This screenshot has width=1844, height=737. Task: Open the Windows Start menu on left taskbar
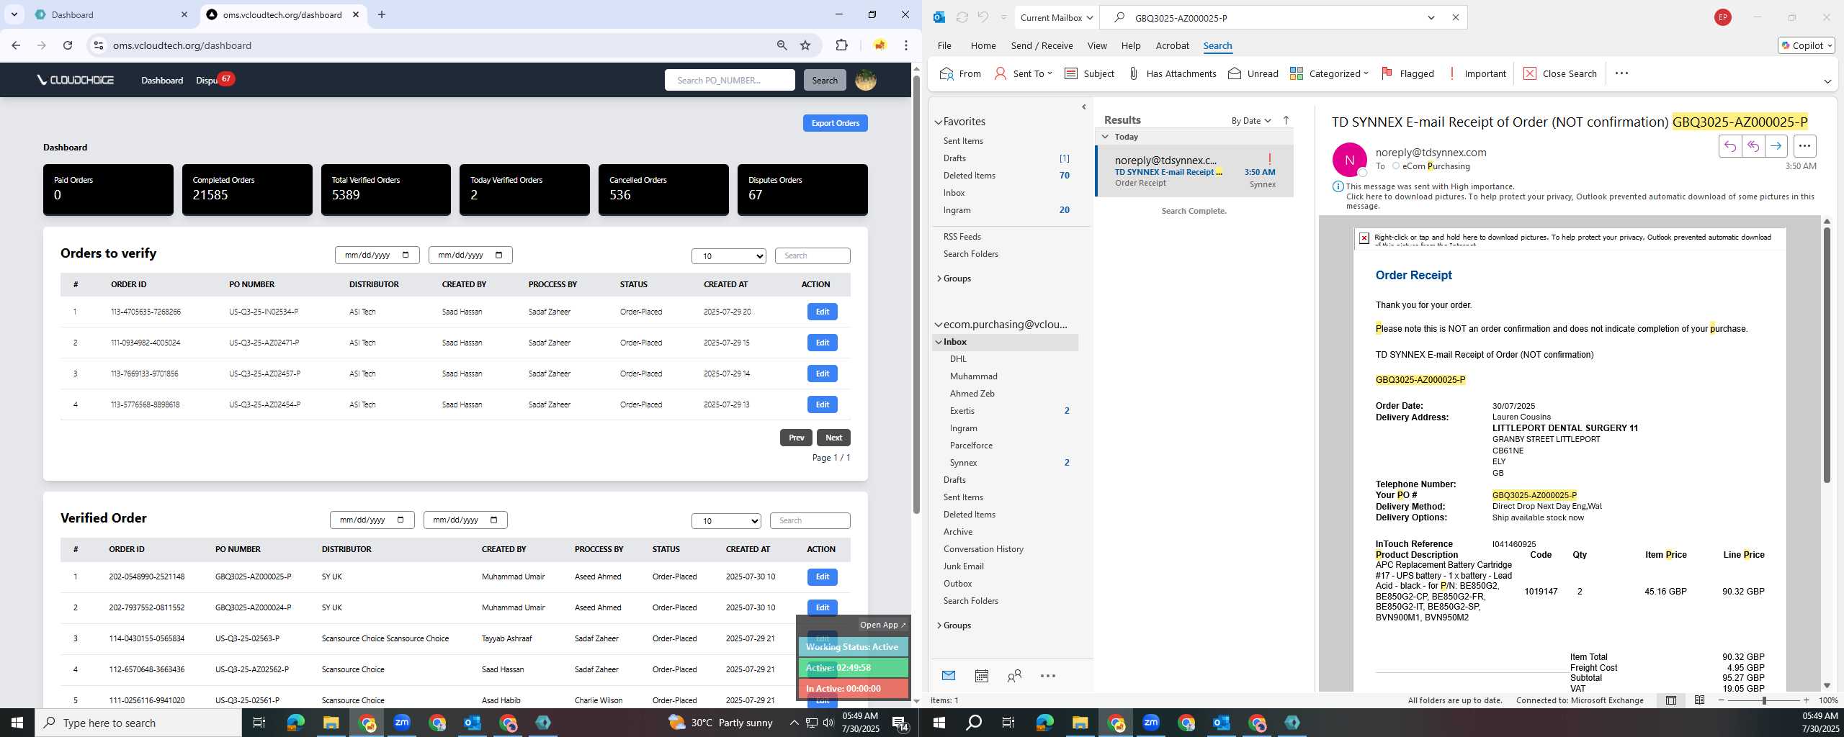pyautogui.click(x=17, y=723)
